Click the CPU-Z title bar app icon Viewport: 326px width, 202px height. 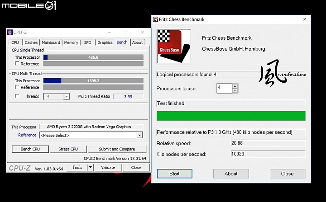10,33
